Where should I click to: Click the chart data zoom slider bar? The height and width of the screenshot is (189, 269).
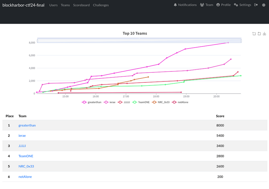pyautogui.click(x=139, y=41)
